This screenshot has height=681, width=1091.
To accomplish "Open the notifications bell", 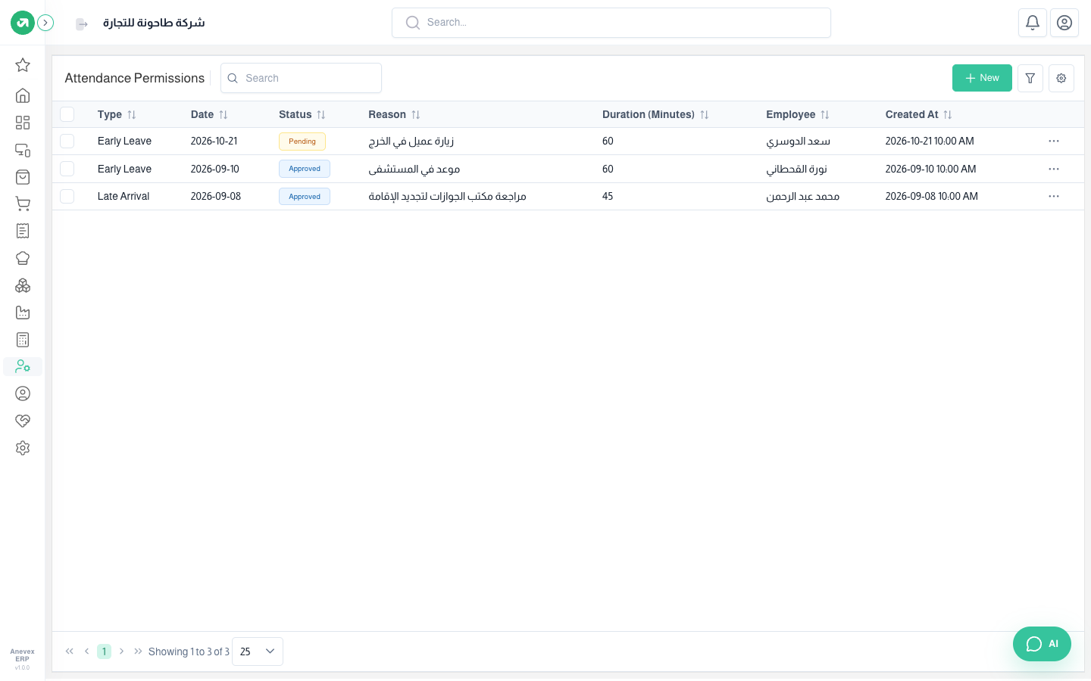I will 1033,23.
